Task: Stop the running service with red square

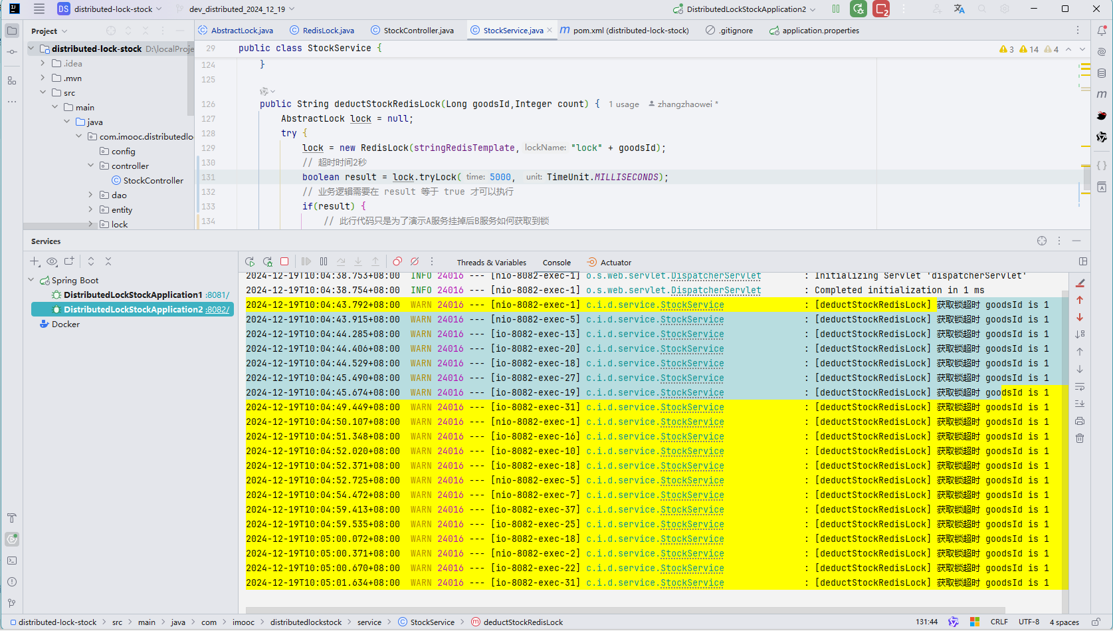Action: [284, 262]
